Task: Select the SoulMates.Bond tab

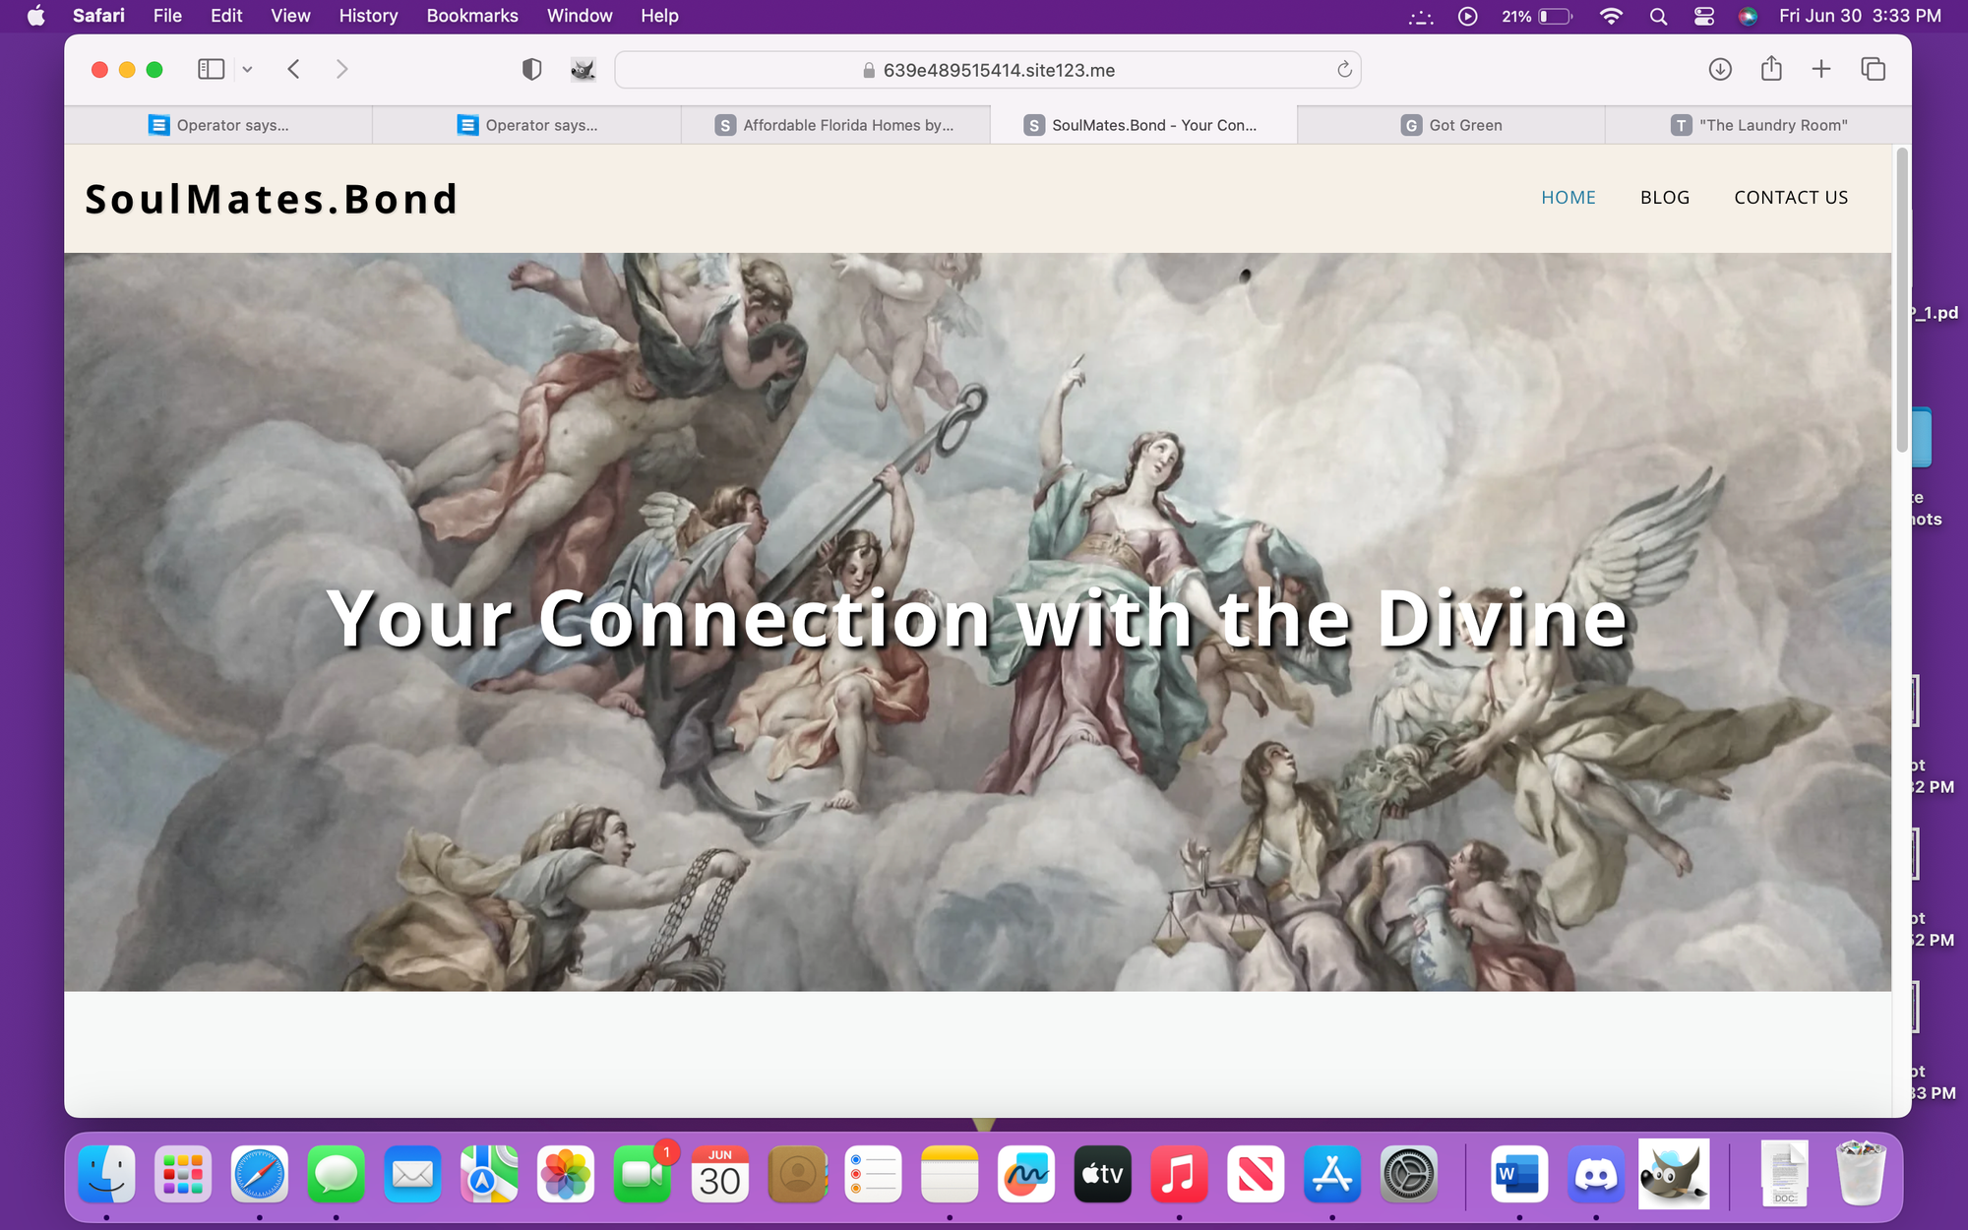Action: [1143, 125]
